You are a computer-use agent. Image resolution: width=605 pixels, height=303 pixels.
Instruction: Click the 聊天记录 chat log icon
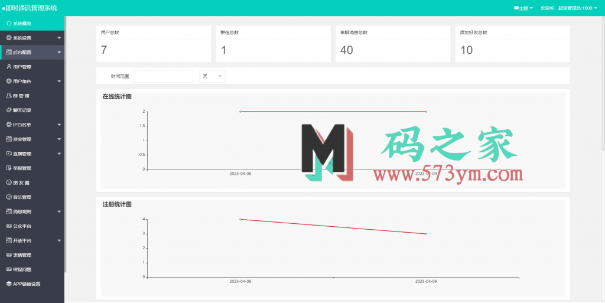tap(9, 110)
